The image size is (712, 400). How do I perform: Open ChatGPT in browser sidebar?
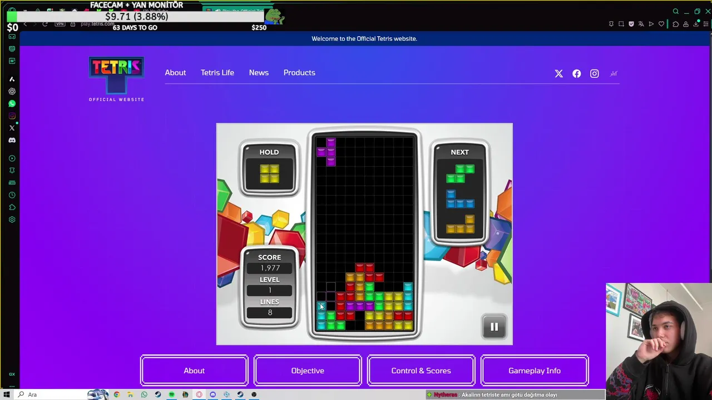[12, 91]
